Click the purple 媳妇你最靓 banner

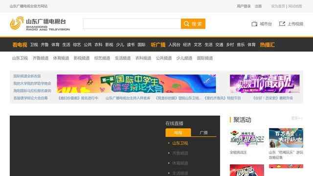(x=265, y=84)
